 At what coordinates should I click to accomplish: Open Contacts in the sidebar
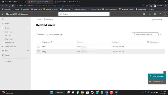(x=8, y=35)
